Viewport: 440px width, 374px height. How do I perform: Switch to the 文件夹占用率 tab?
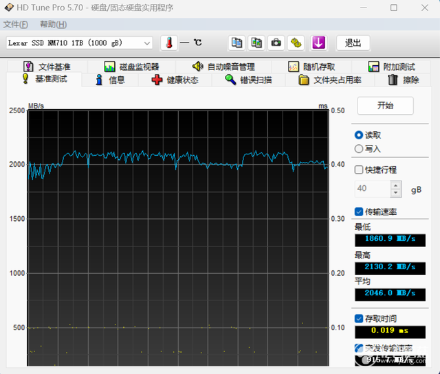click(x=330, y=80)
